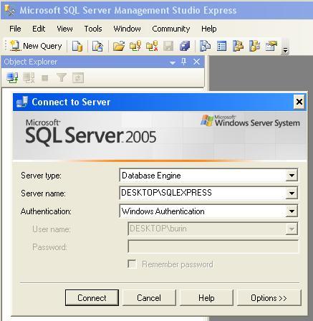Open the Community menu
This screenshot has height=321, width=313.
point(171,29)
